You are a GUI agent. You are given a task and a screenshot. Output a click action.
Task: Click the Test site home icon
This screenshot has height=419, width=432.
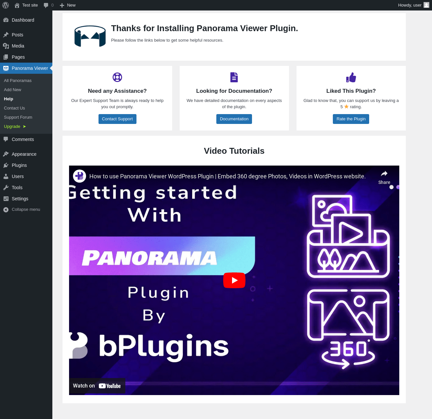coord(17,5)
